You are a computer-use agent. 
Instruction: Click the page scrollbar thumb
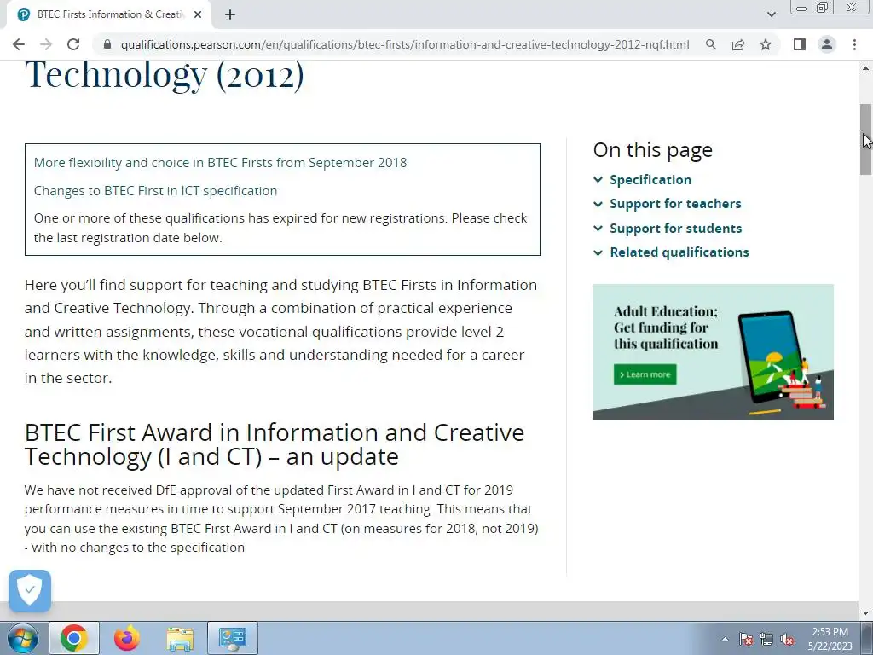[x=866, y=139]
